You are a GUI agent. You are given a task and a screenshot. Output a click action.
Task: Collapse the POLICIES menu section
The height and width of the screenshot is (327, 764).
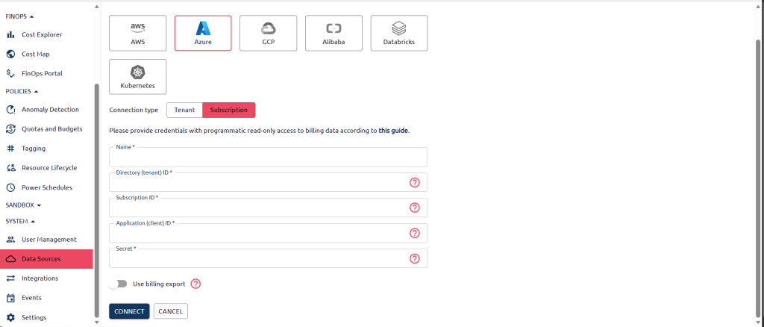point(22,91)
